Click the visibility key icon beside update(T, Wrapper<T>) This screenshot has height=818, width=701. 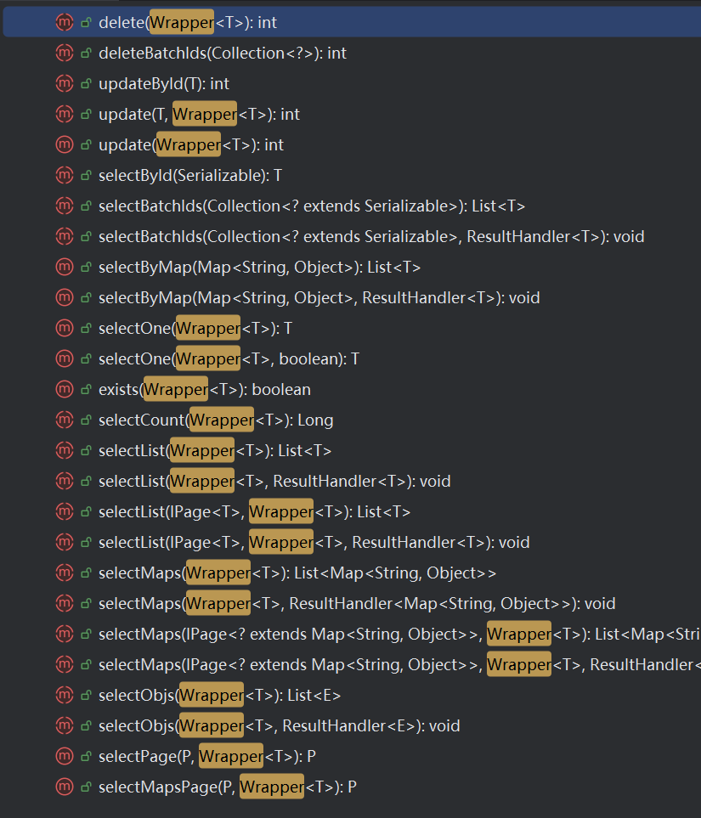pyautogui.click(x=84, y=114)
